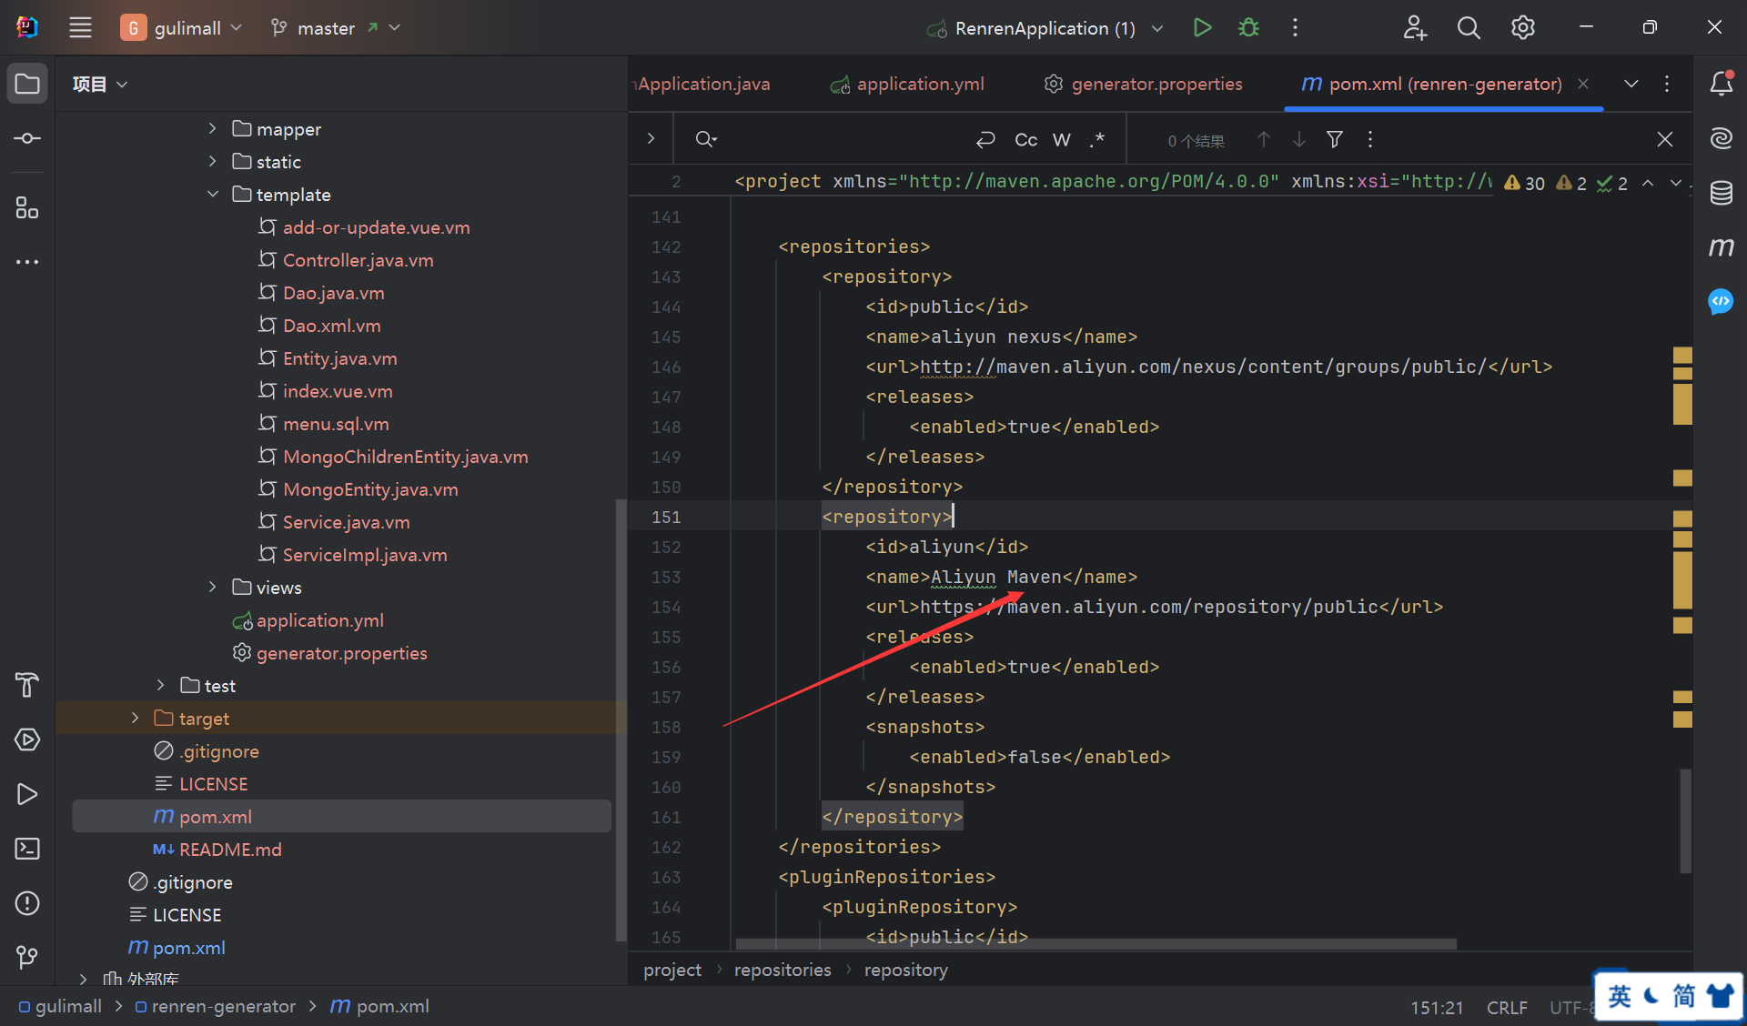1747x1026 pixels.
Task: Switch to the generator.properties tab
Action: point(1156,84)
